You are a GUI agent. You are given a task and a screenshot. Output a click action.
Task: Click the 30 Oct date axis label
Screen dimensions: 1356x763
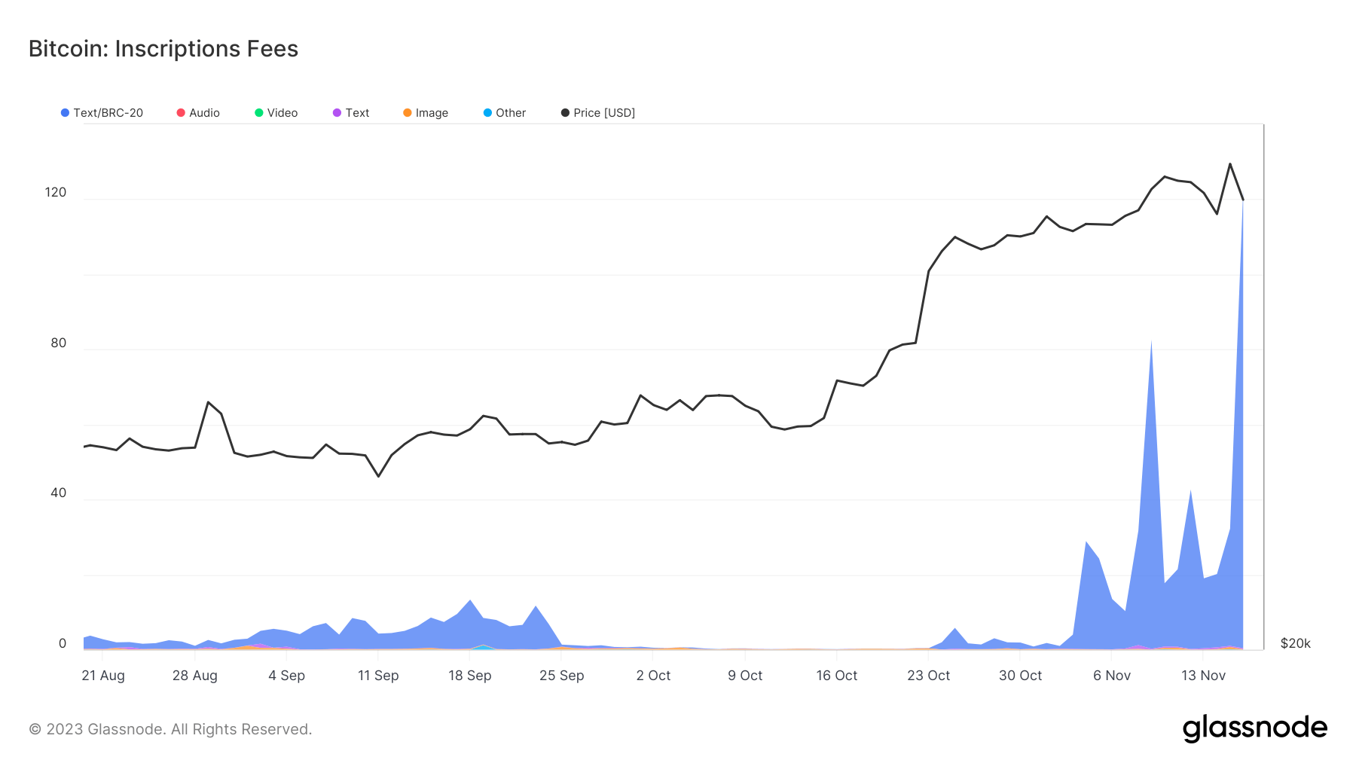coord(1021,676)
